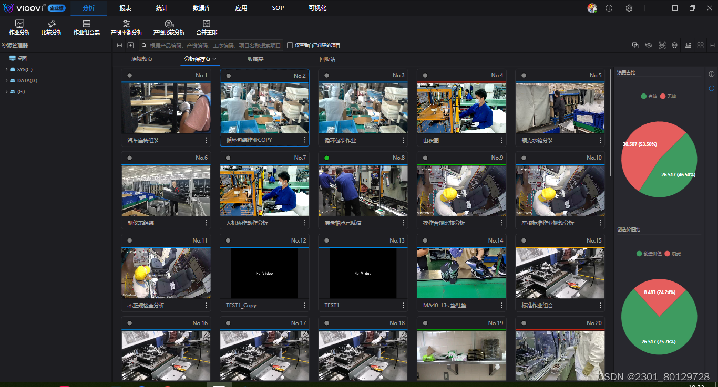
Task: Open the SOP menu
Action: 278,8
